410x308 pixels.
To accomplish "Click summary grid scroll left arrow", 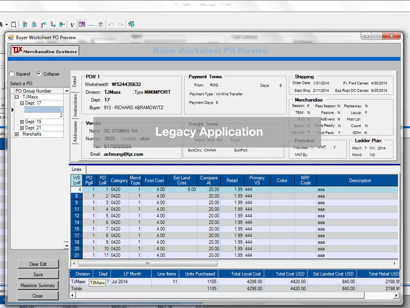I will [73, 295].
